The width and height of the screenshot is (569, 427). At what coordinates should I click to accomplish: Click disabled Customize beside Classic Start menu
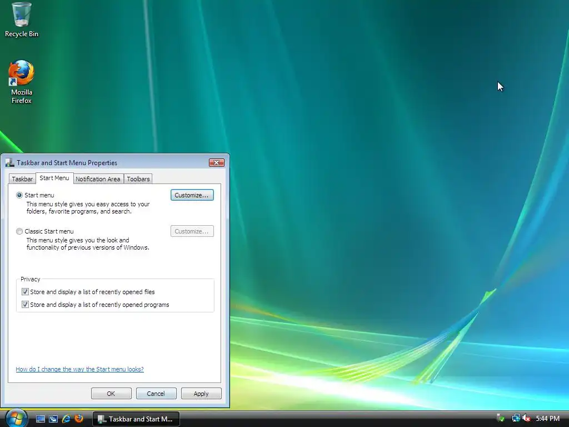192,231
